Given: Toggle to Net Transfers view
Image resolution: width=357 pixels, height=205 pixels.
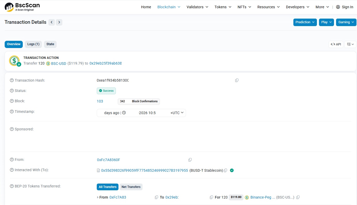Looking at the screenshot, I should coord(131,187).
